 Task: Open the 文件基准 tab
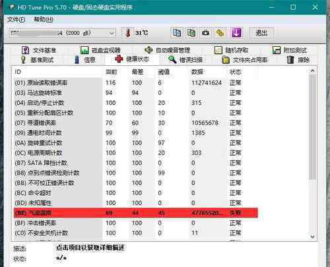(39, 50)
